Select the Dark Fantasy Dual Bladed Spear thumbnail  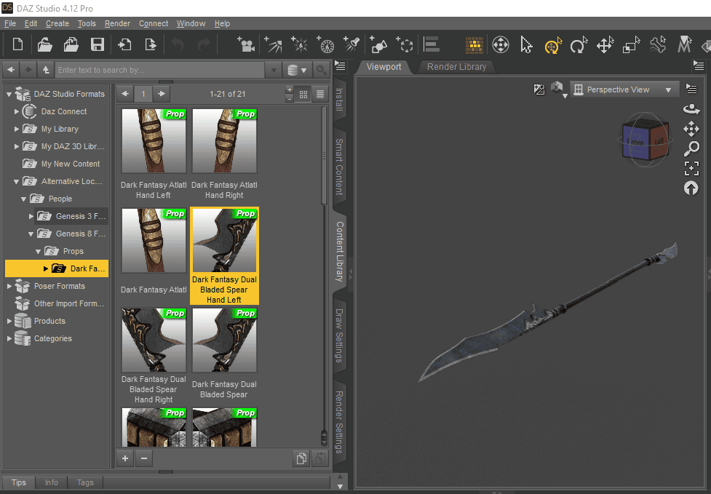click(x=223, y=340)
